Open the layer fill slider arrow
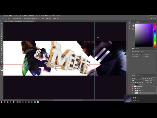The height and width of the screenshot is (118, 157). point(153,83)
